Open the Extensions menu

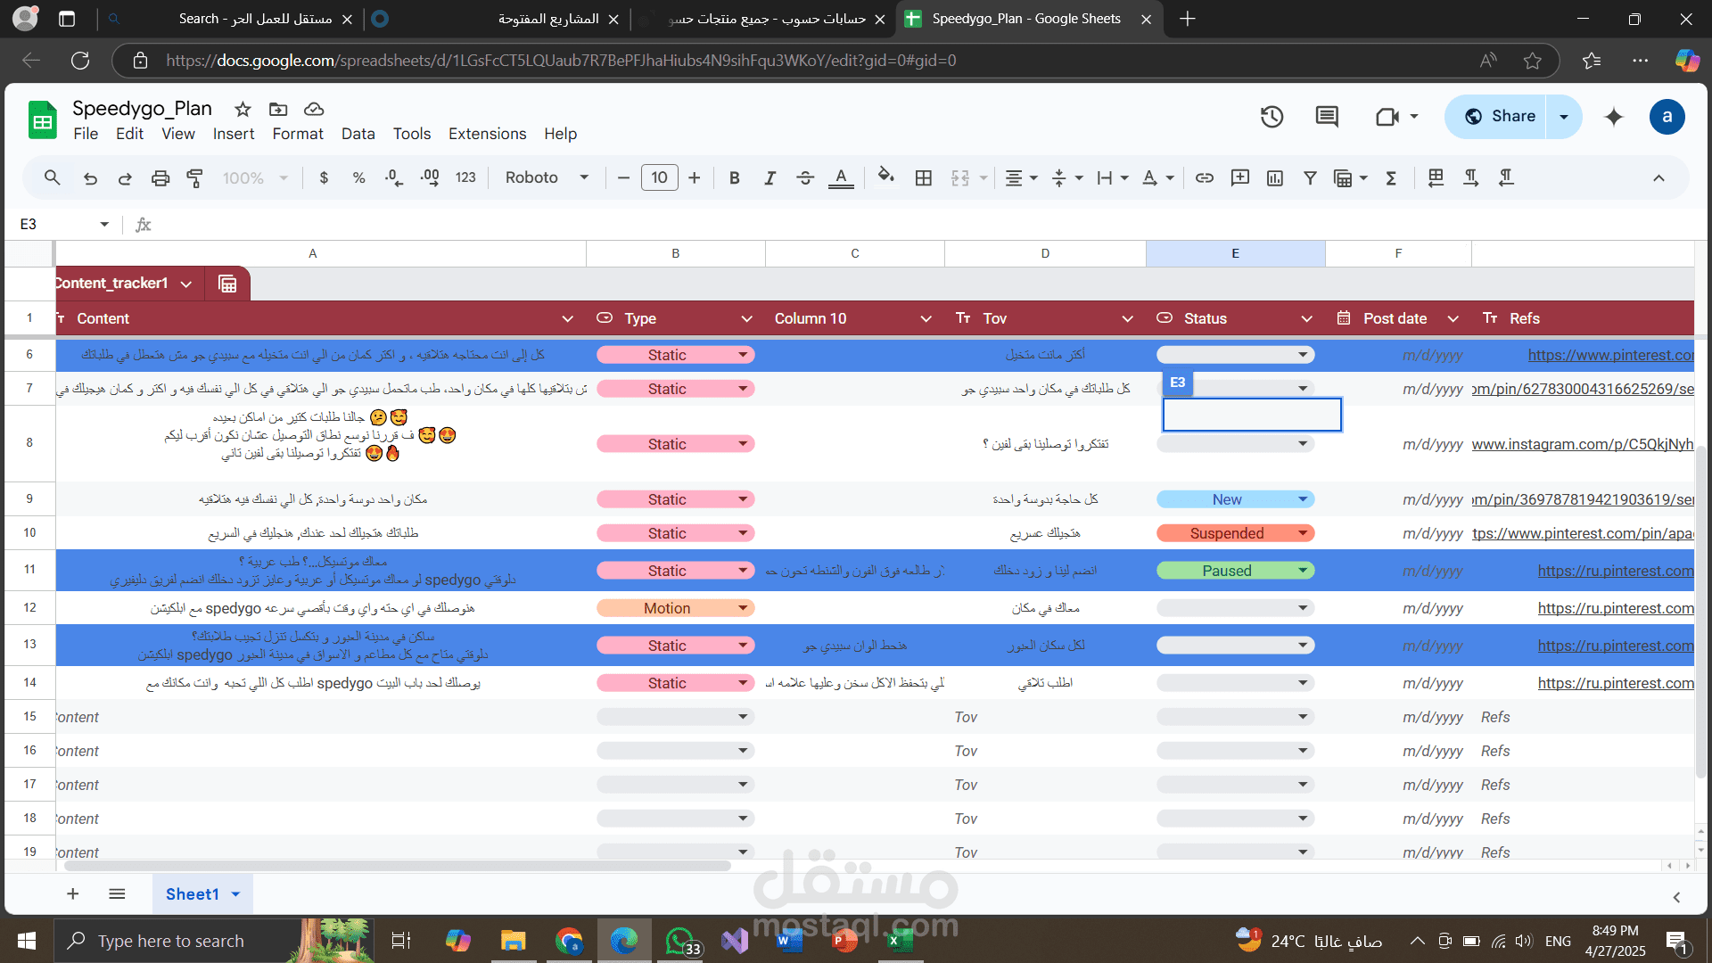click(487, 134)
